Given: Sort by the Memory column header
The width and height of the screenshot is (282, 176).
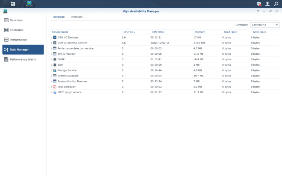Looking at the screenshot, I should [x=200, y=32].
